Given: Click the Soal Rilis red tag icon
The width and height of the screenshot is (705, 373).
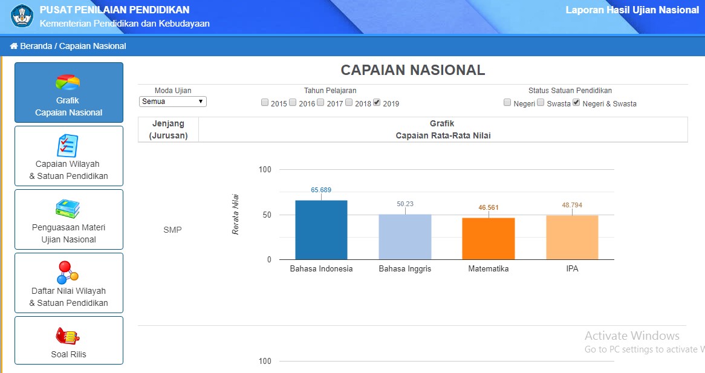Looking at the screenshot, I should [68, 336].
